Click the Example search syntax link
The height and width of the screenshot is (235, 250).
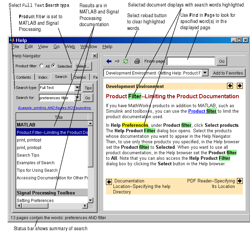(55, 108)
